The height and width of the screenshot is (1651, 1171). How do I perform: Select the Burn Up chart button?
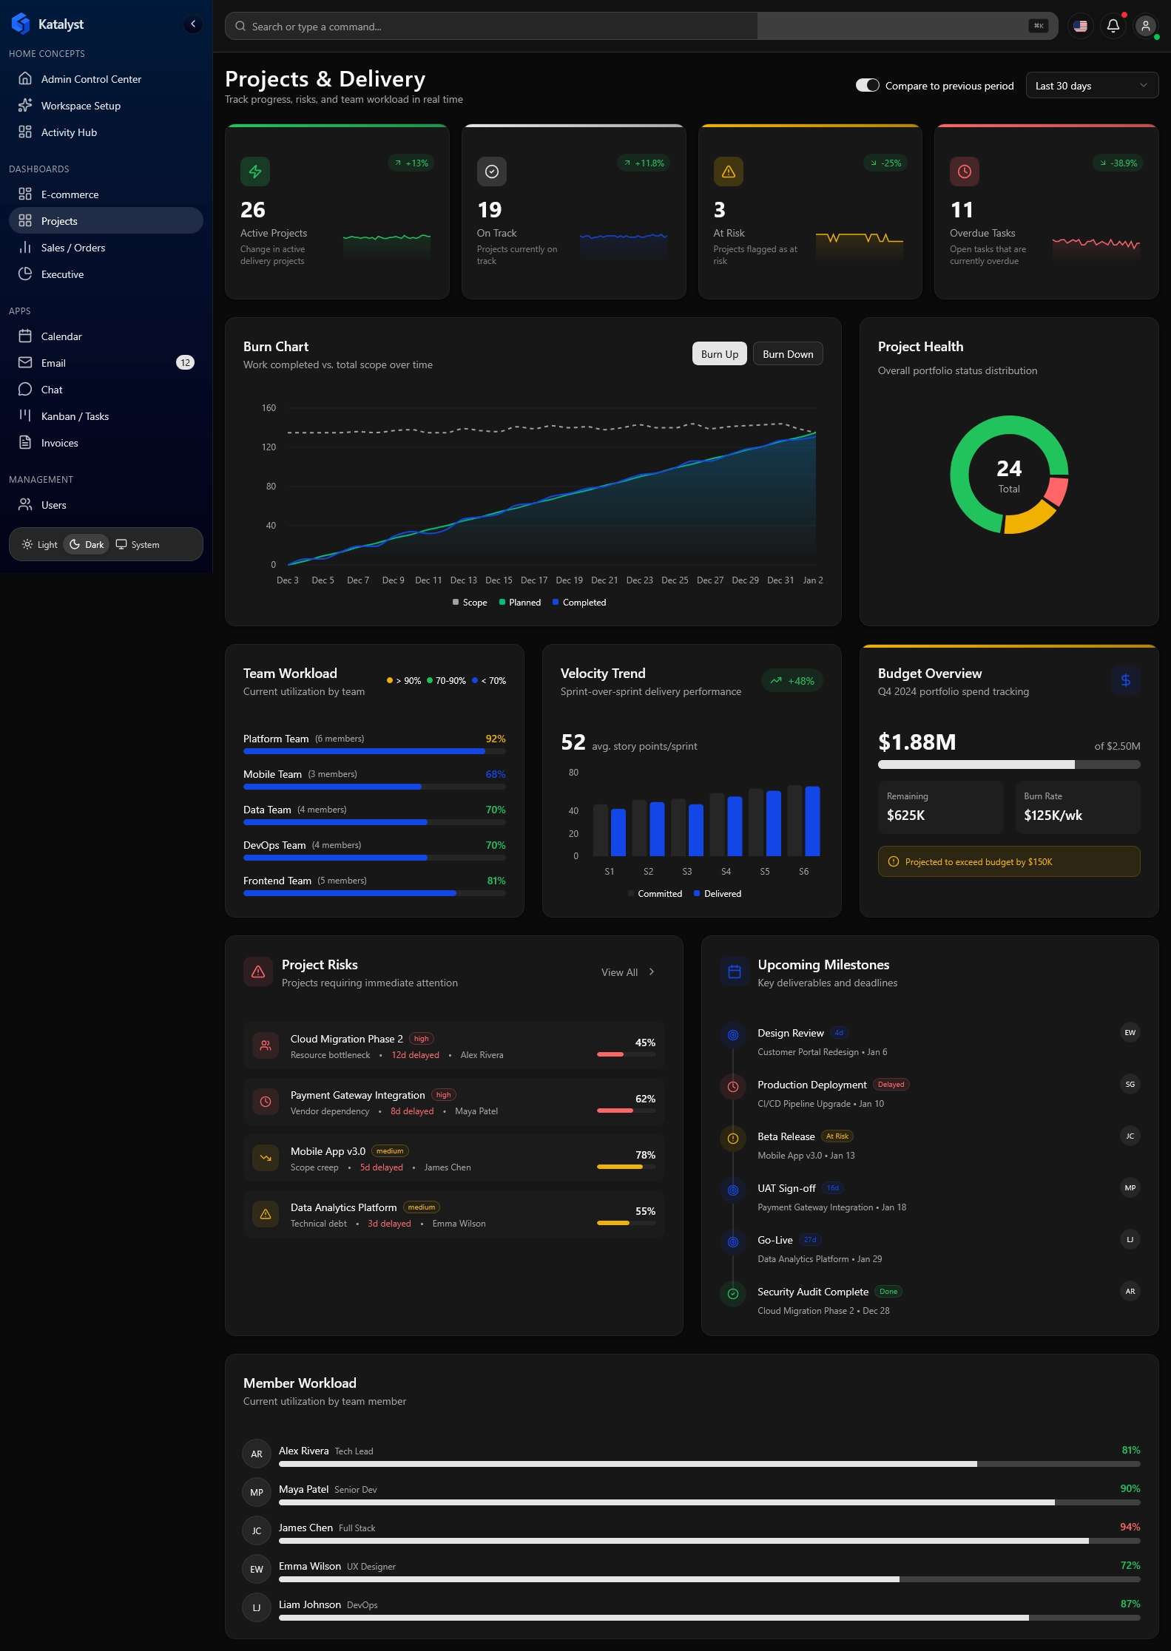pyautogui.click(x=719, y=354)
